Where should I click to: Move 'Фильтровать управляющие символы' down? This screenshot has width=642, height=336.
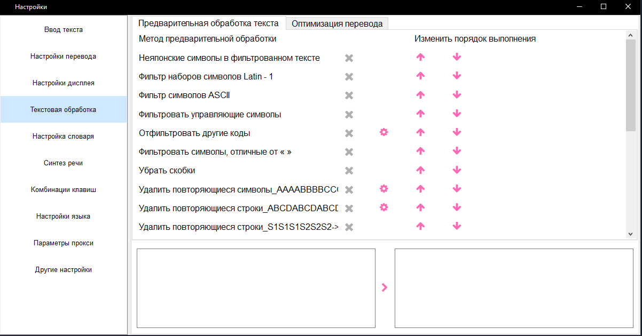coord(457,114)
